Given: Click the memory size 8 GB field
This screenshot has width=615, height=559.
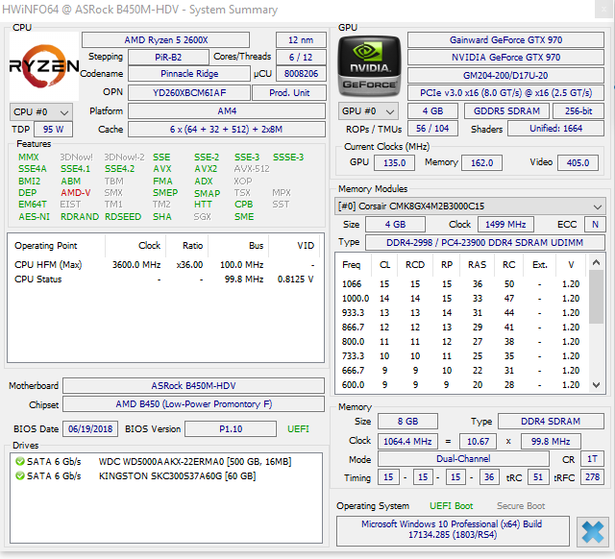Looking at the screenshot, I should (x=407, y=422).
